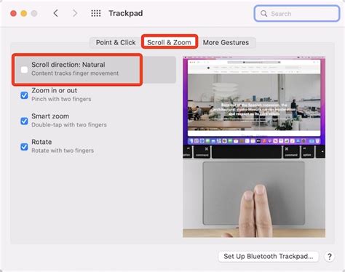
Task: Show all preferences grid icon
Action: [96, 13]
